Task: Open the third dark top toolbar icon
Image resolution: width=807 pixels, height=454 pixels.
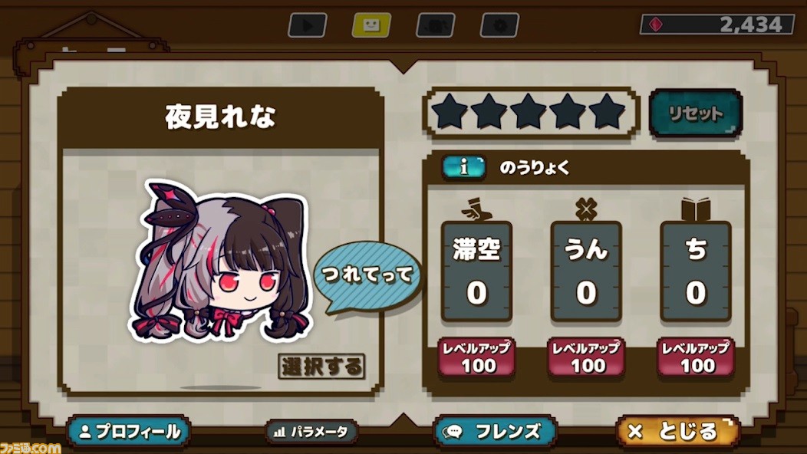Action: click(x=436, y=25)
